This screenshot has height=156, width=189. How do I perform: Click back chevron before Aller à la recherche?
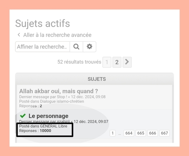click(19, 35)
